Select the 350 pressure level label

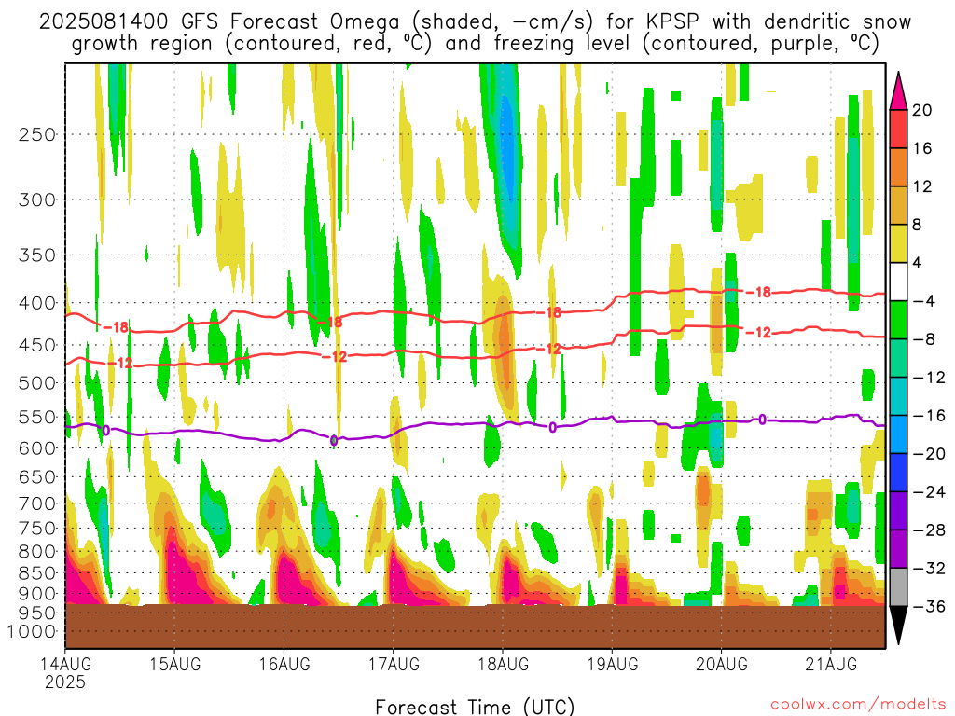pyautogui.click(x=37, y=255)
